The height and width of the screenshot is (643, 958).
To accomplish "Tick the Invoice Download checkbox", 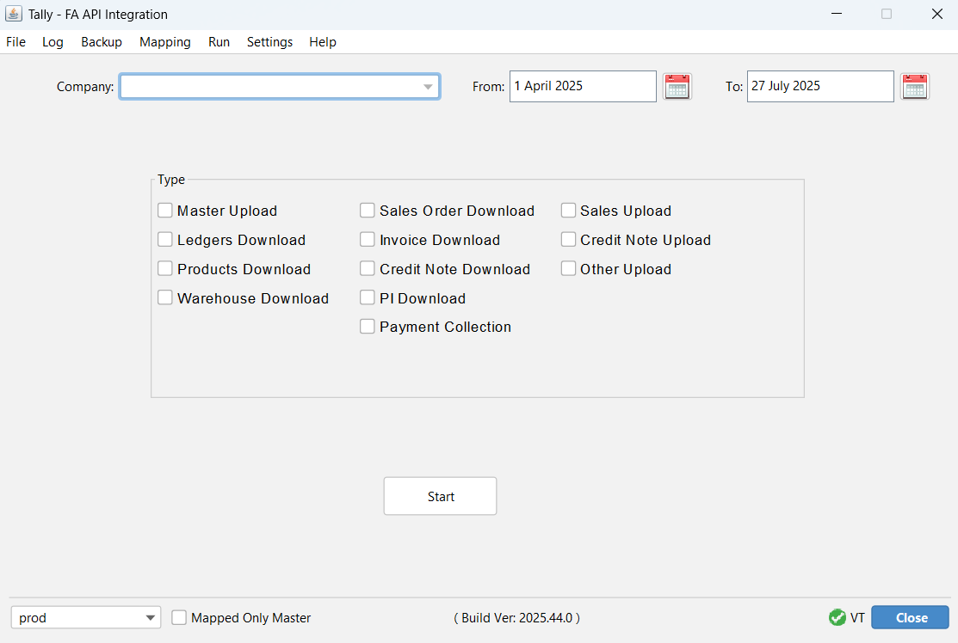I will [x=368, y=240].
